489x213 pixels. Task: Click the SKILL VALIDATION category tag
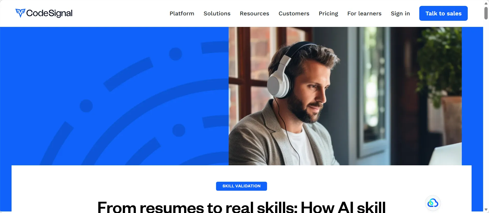coord(241,186)
